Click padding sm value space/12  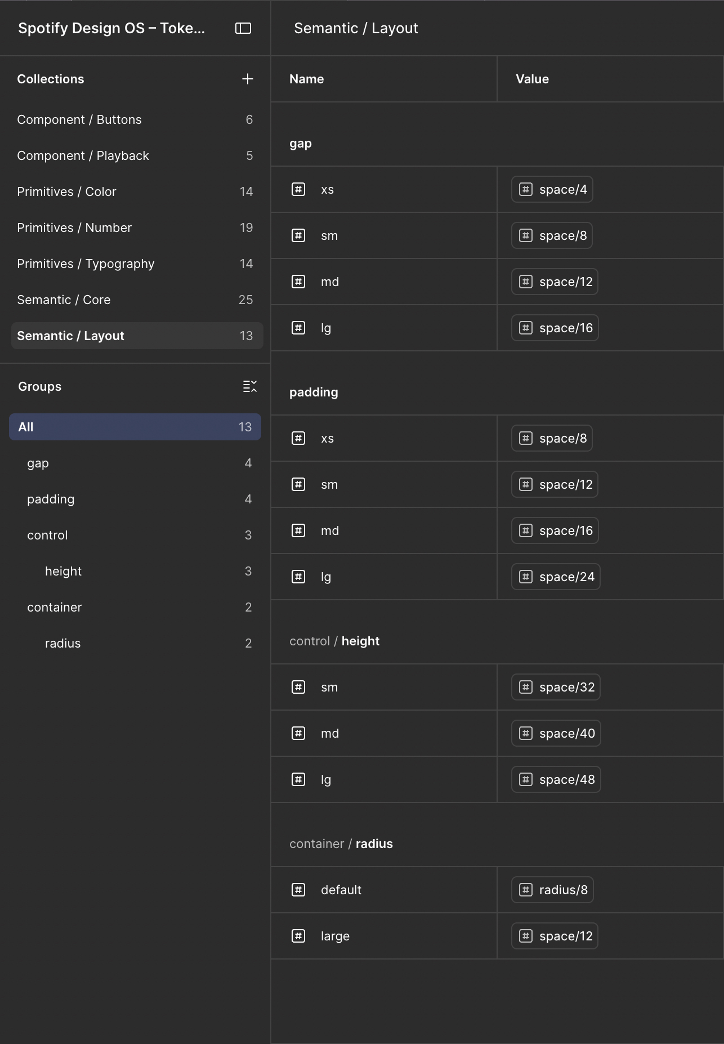pyautogui.click(x=555, y=484)
